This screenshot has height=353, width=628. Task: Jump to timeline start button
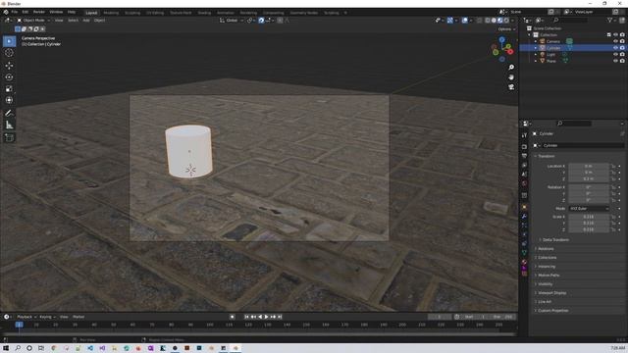246,317
